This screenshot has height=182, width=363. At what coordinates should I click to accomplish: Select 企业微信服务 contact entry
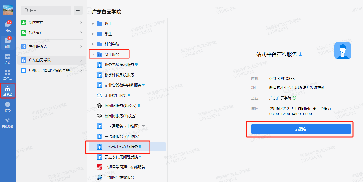tap(115, 95)
